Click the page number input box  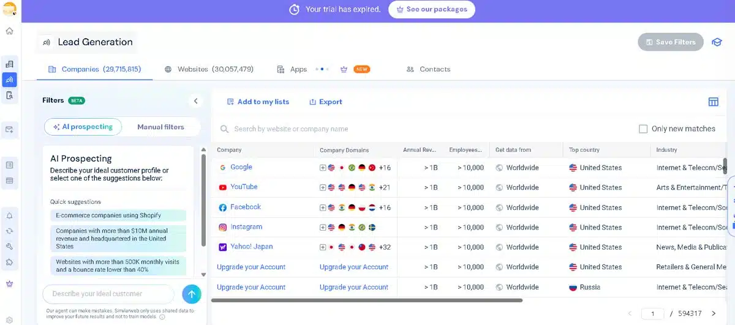pyautogui.click(x=653, y=314)
